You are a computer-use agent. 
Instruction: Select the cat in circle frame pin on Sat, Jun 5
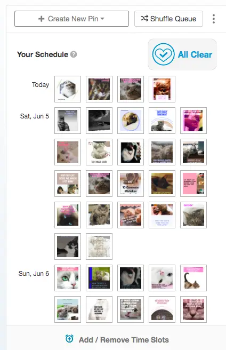click(x=131, y=121)
